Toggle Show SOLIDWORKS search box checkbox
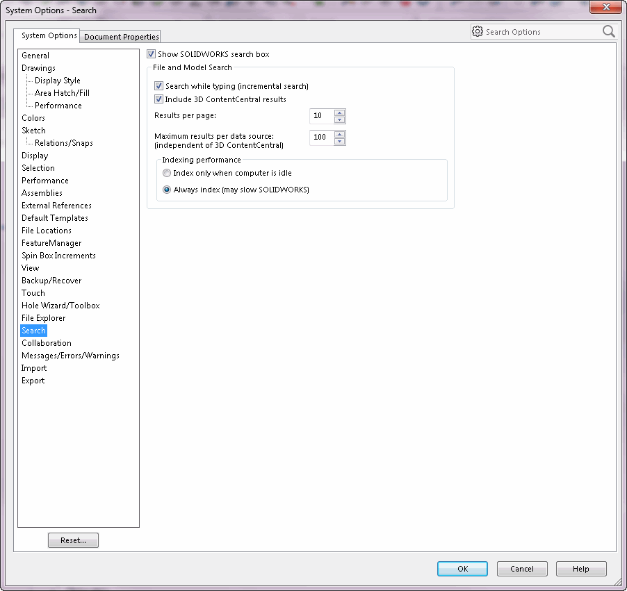627x591 pixels. click(x=151, y=54)
